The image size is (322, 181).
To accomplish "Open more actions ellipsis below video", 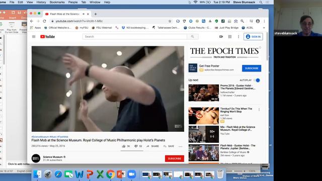I will tap(180, 146).
